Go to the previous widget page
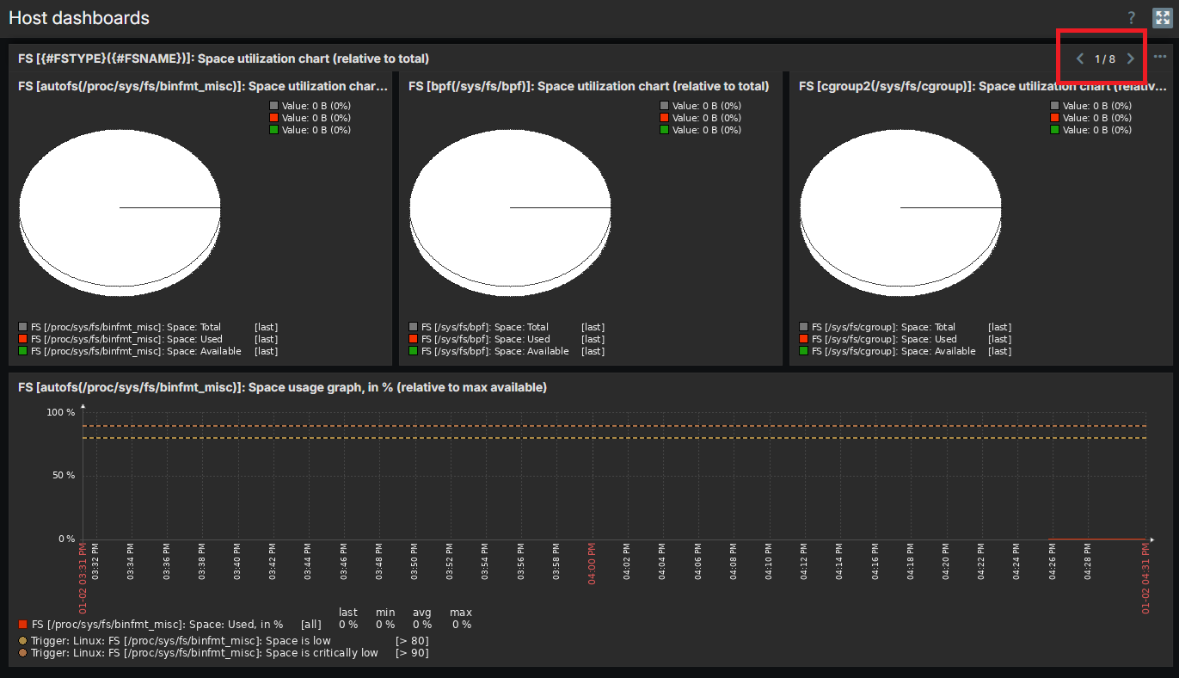This screenshot has width=1179, height=678. (x=1080, y=59)
